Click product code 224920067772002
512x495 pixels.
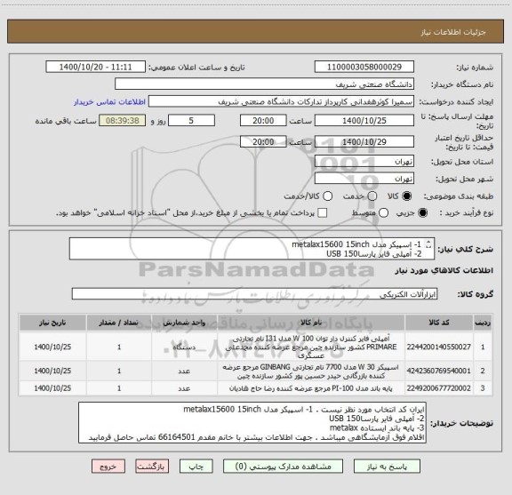(x=439, y=388)
